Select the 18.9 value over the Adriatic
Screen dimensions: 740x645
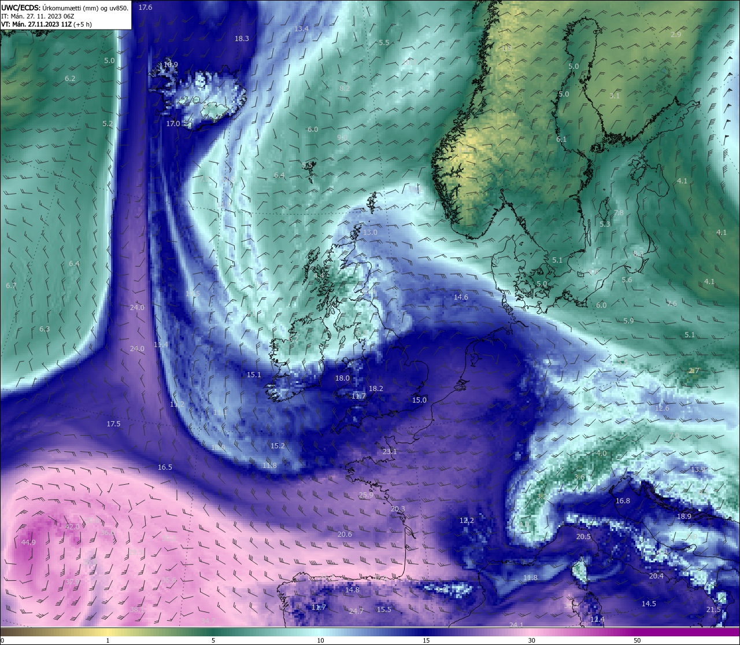684,517
